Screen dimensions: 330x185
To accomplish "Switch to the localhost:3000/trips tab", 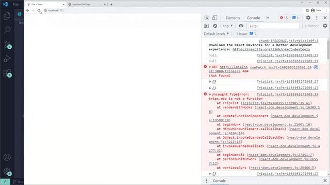I will (x=87, y=5).
